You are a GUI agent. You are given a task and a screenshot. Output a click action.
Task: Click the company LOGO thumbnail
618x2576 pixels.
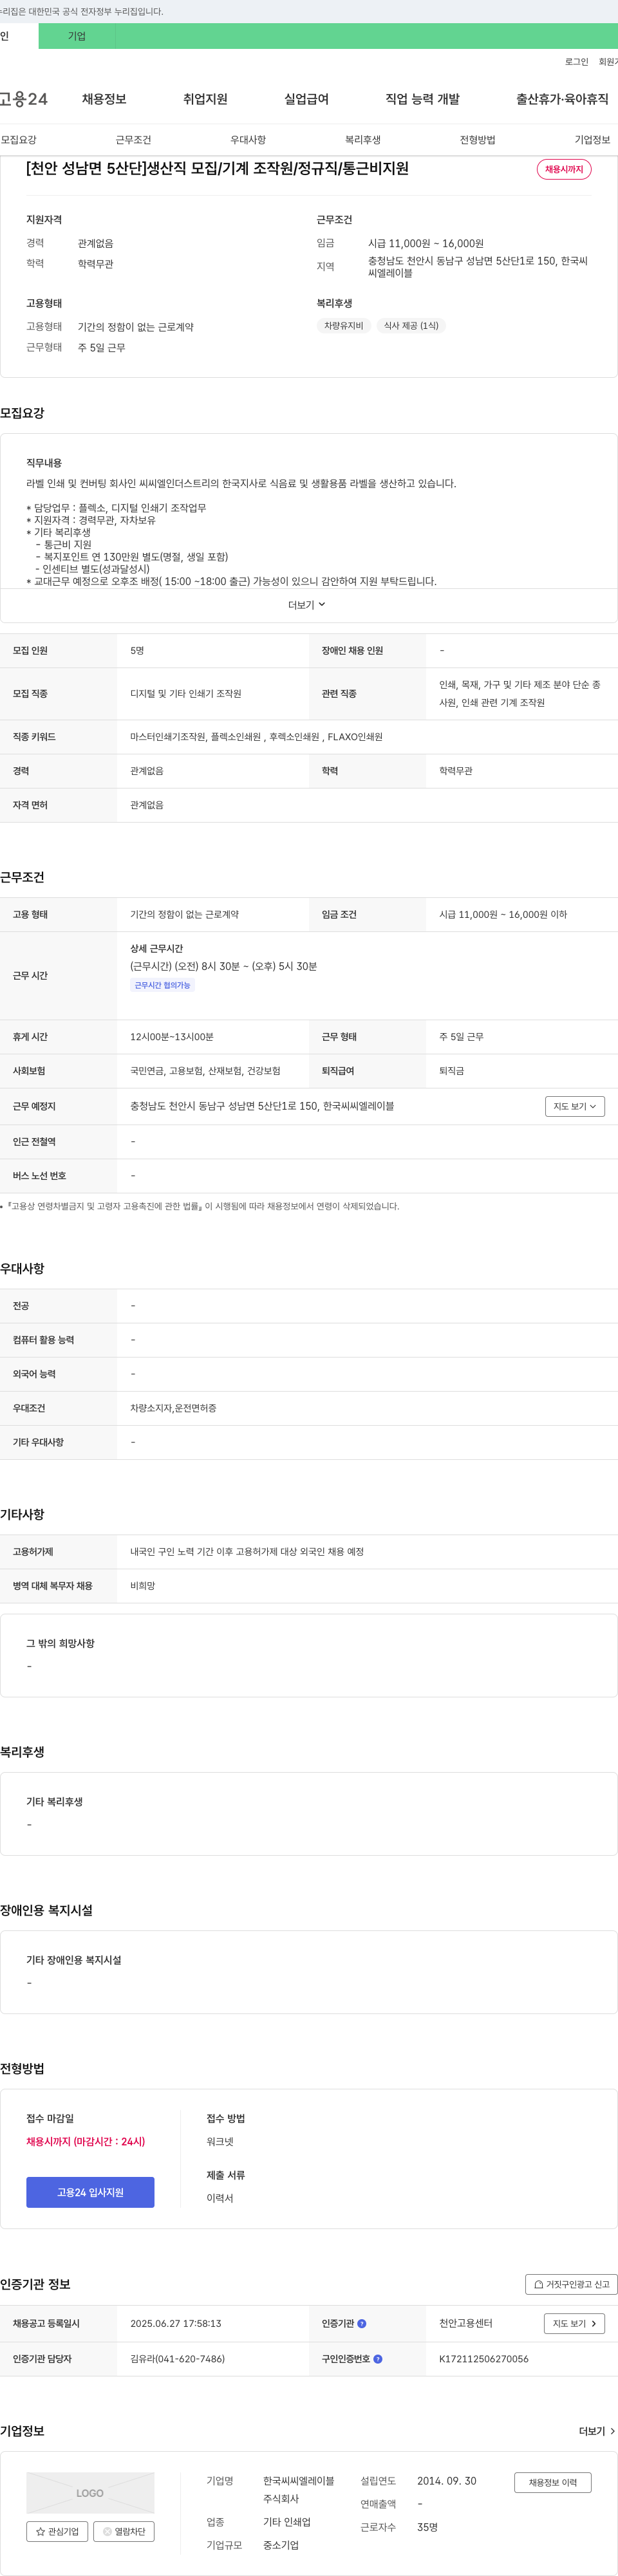90,2493
